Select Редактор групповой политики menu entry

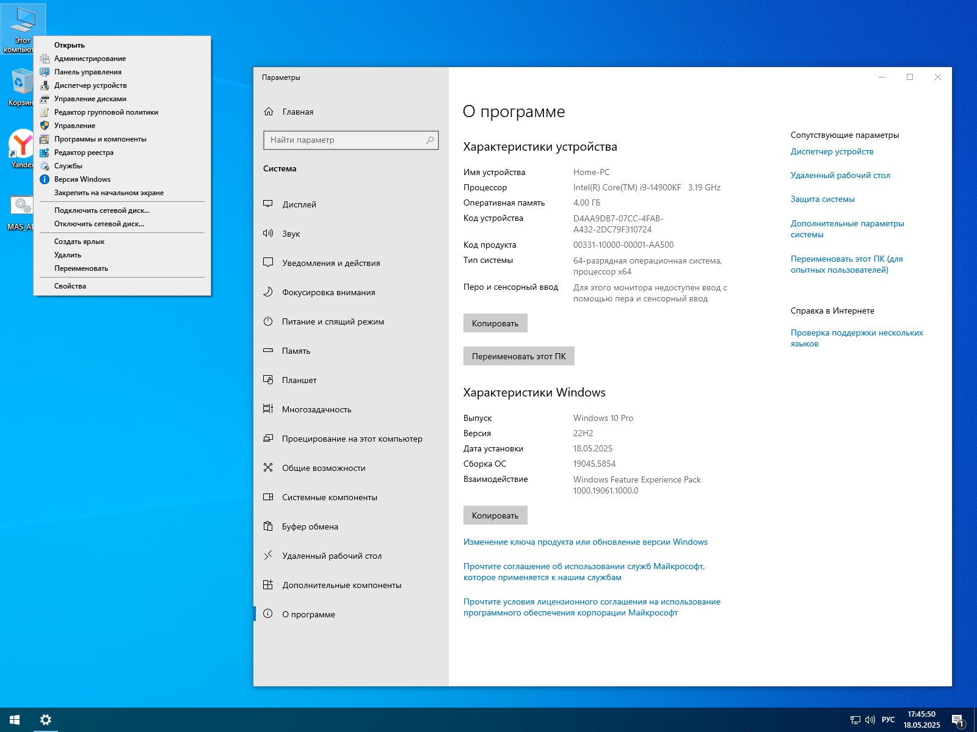tap(122, 112)
